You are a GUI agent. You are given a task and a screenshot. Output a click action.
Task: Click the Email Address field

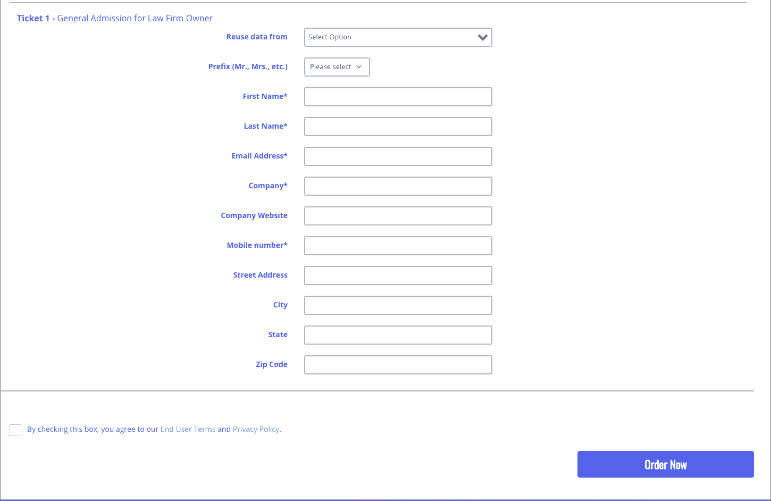398,156
